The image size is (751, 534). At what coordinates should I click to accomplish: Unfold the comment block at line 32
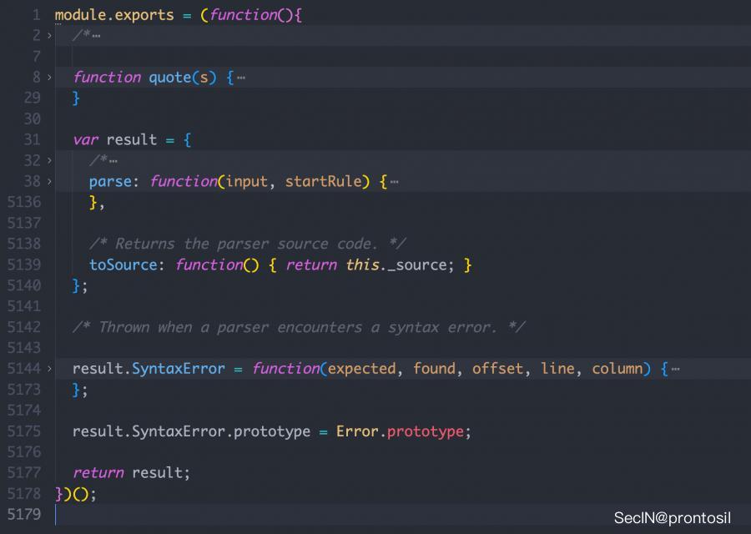coord(49,161)
